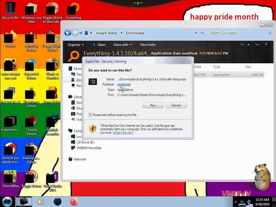
Task: Select Libraries in the navigation pane
Action: 75,97
